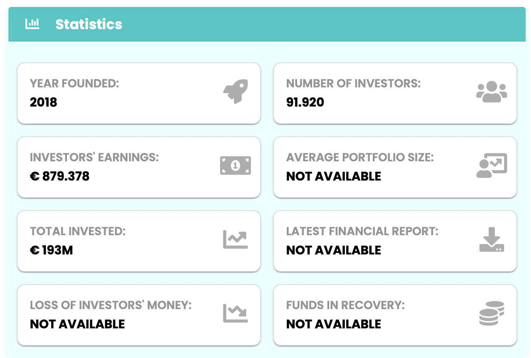Click the € 879.378 earnings value

coord(60,176)
